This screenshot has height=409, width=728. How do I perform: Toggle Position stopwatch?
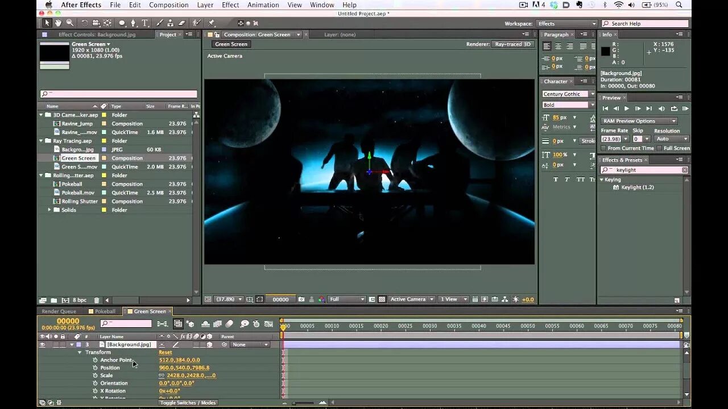[95, 368]
